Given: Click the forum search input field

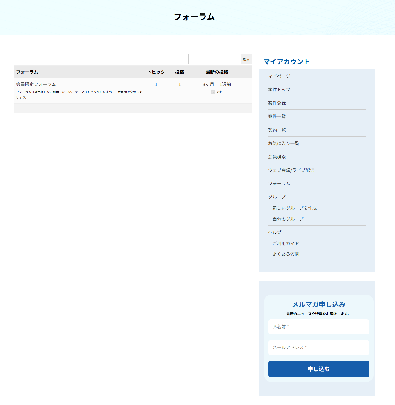Looking at the screenshot, I should [x=213, y=59].
